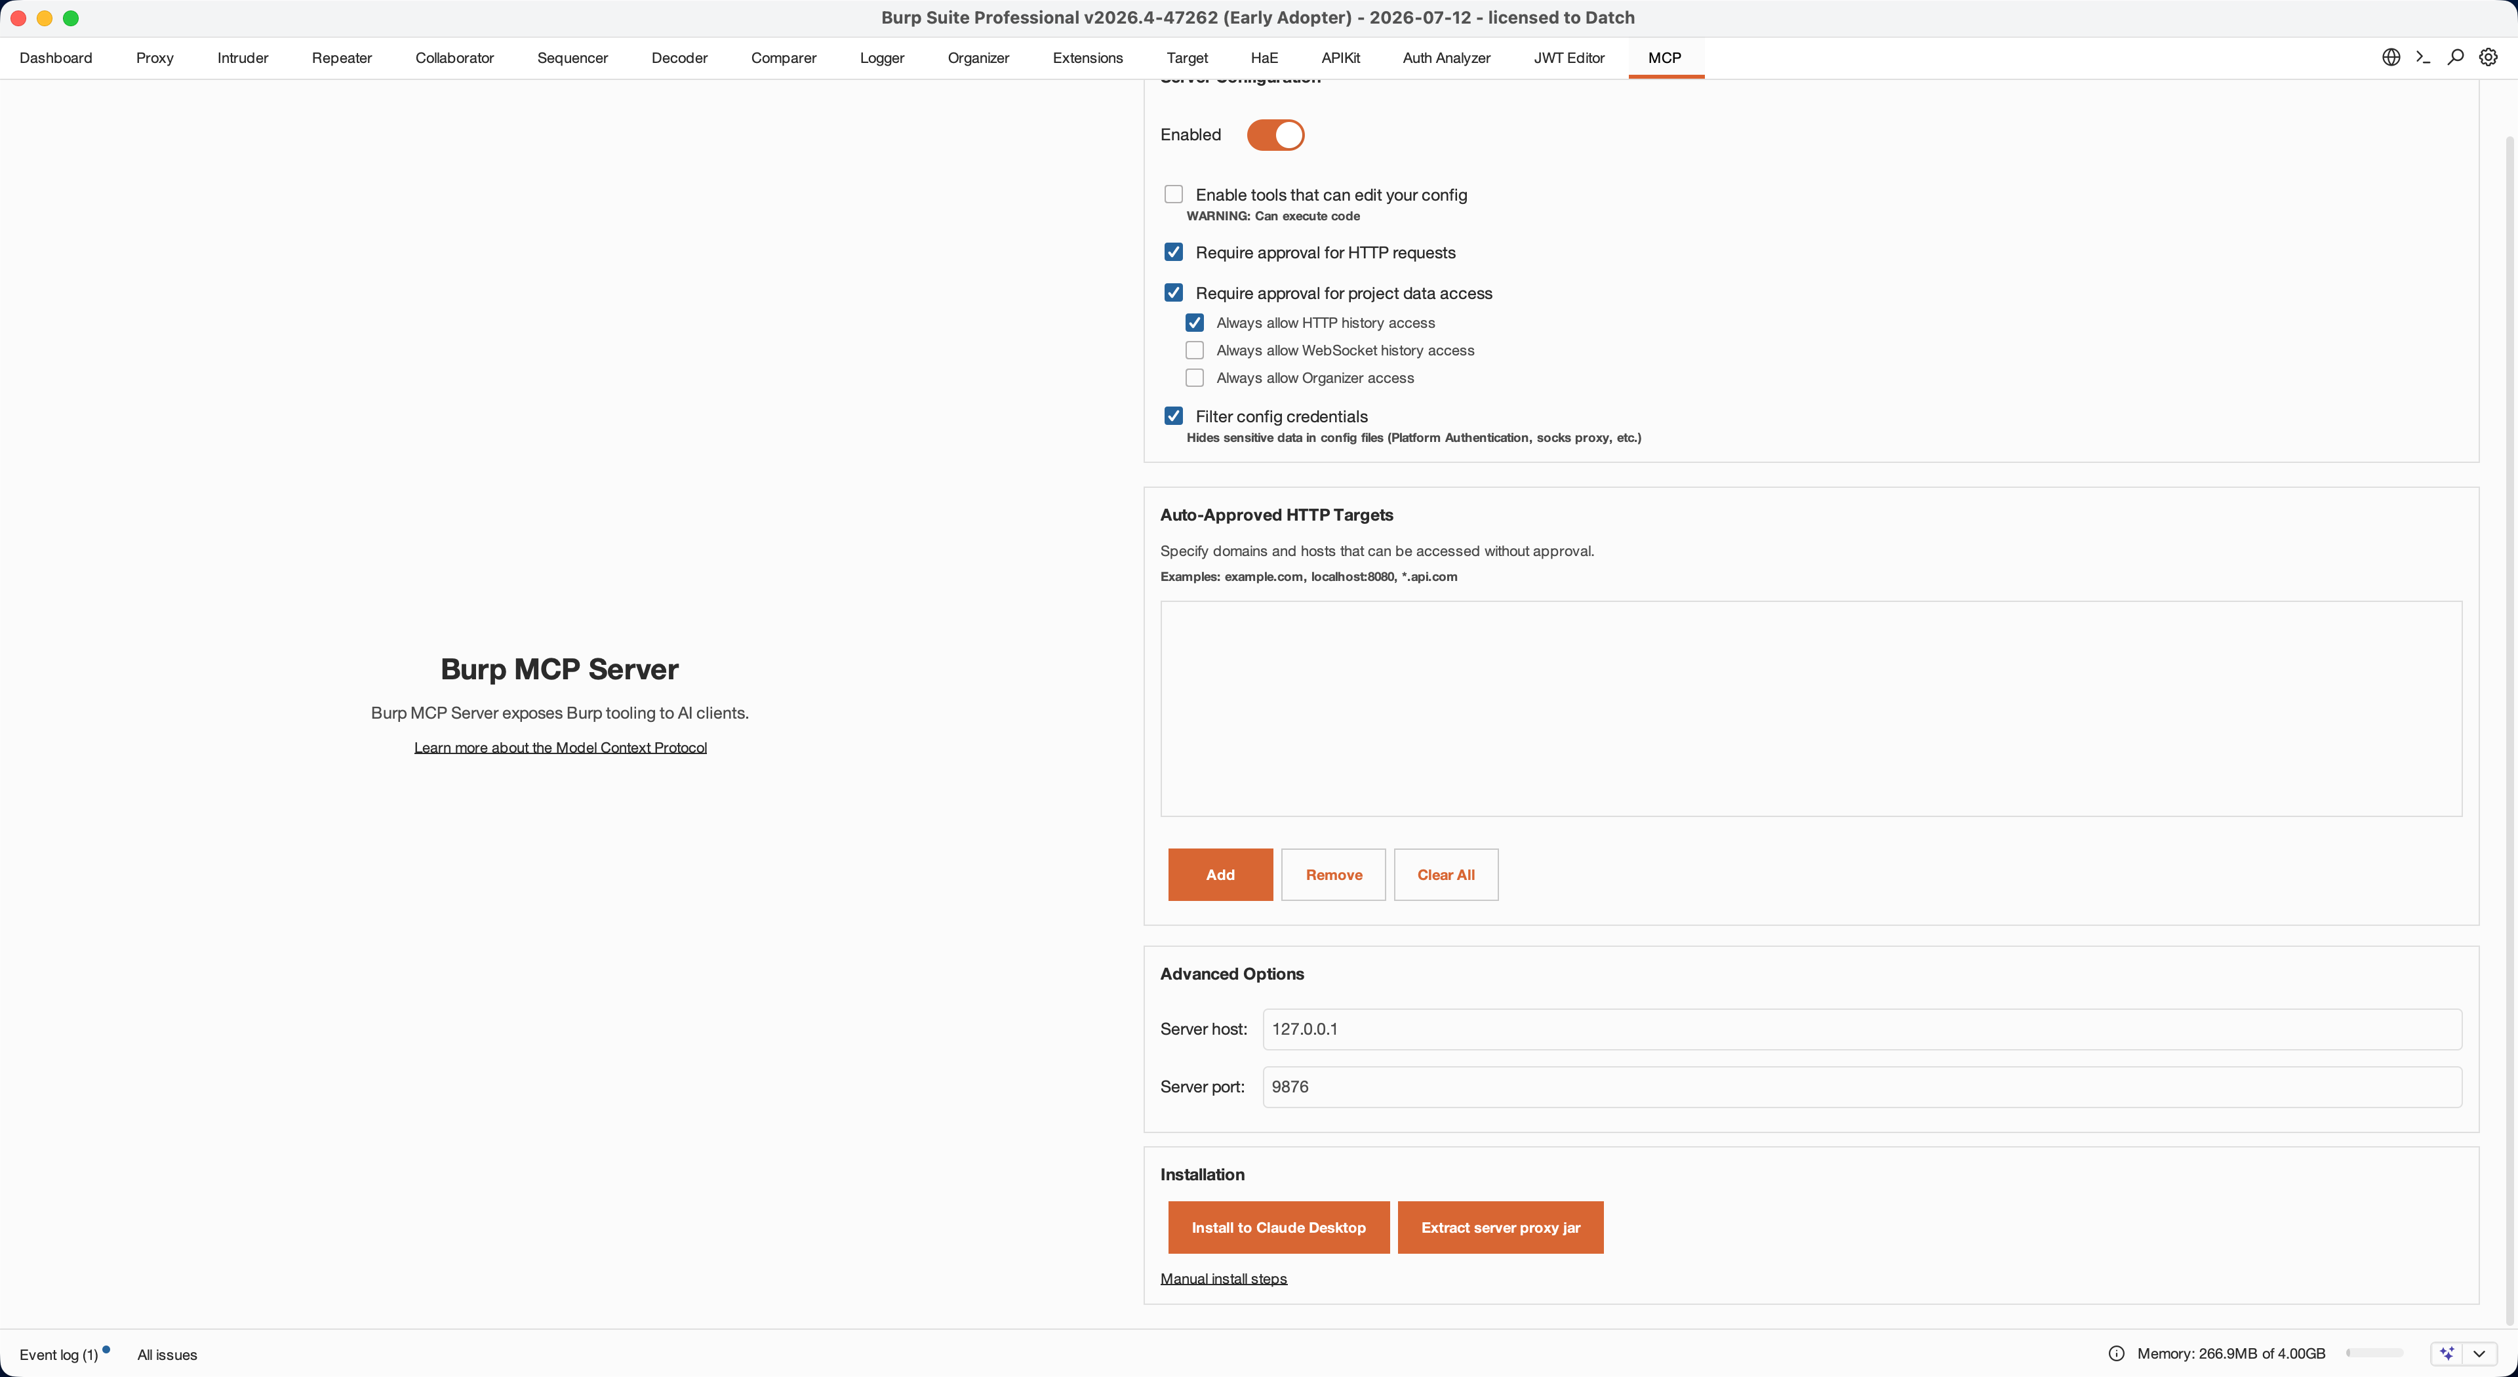This screenshot has height=1377, width=2518.
Task: Open the Extensions tab
Action: click(1087, 58)
